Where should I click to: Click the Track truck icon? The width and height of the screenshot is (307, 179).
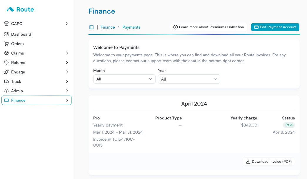click(6, 81)
